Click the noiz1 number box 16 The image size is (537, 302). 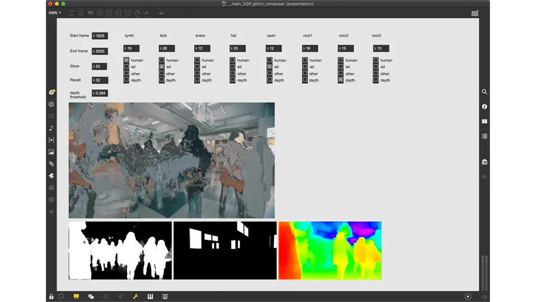[x=310, y=48]
